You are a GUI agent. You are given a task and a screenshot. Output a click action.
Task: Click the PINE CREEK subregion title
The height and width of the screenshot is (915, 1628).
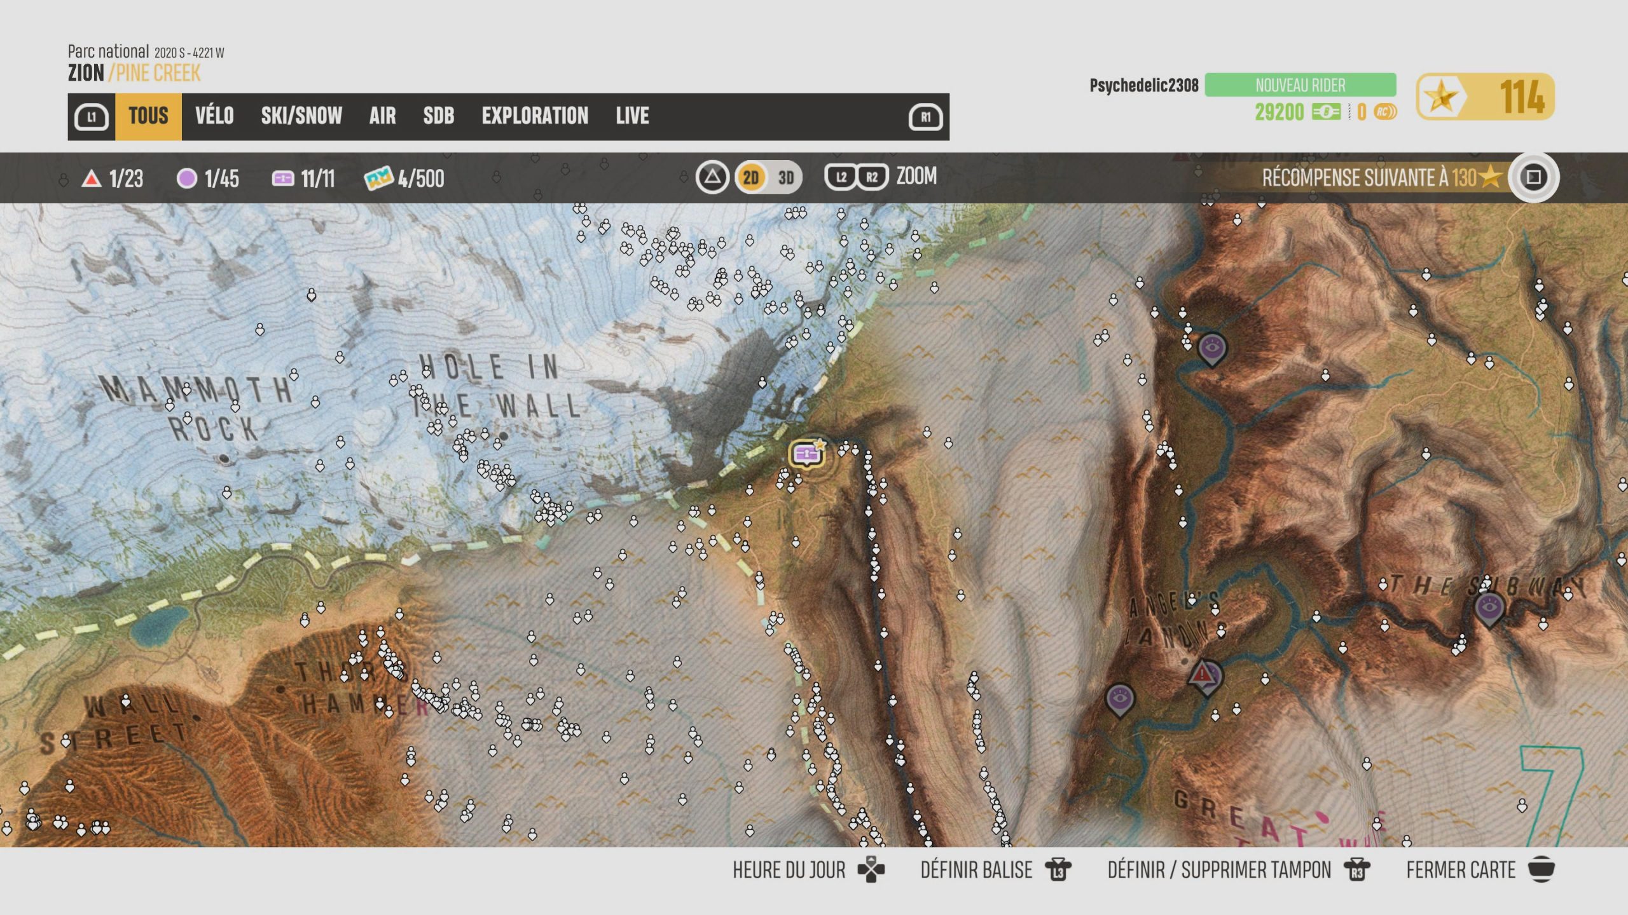pos(158,74)
